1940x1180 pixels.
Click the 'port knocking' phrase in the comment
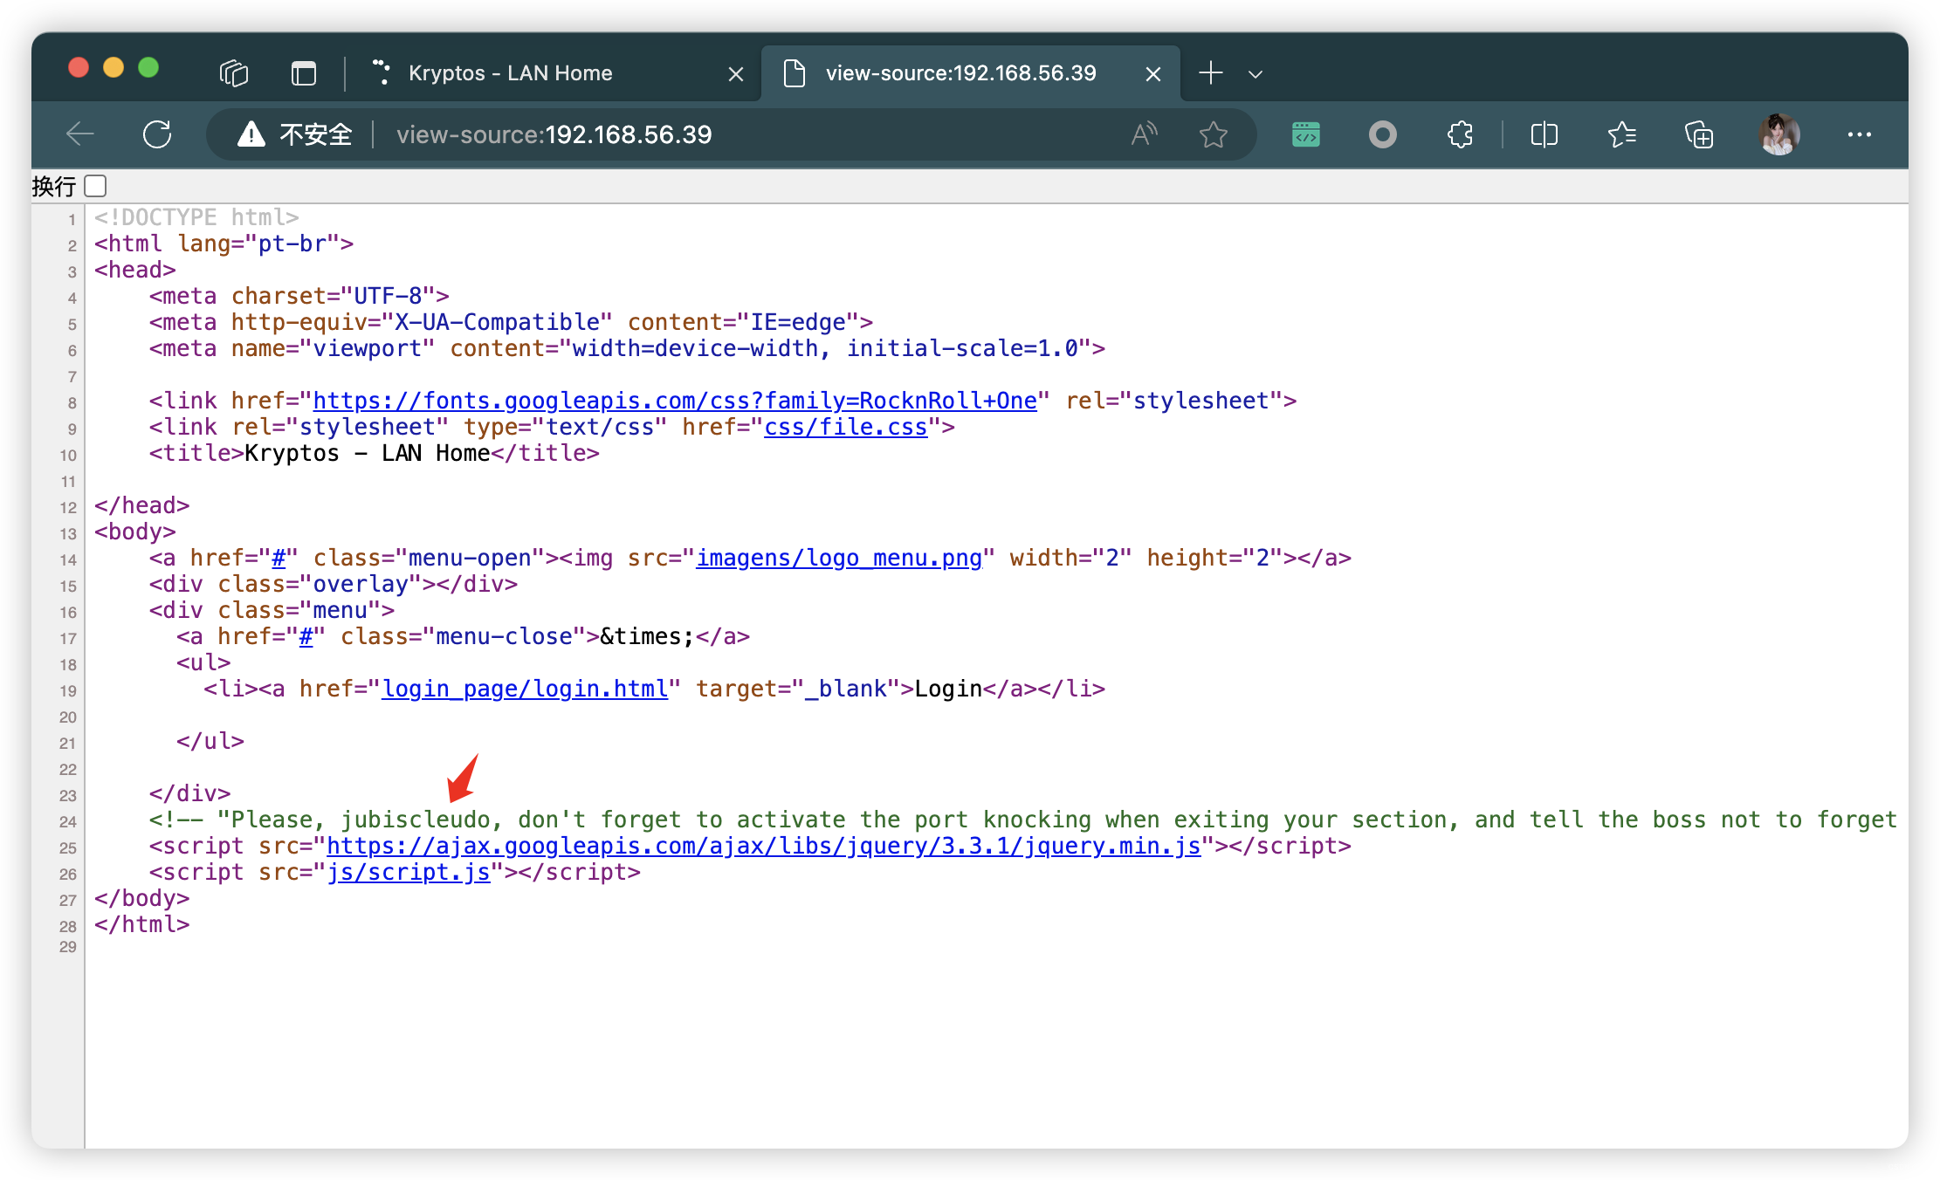click(x=1003, y=820)
